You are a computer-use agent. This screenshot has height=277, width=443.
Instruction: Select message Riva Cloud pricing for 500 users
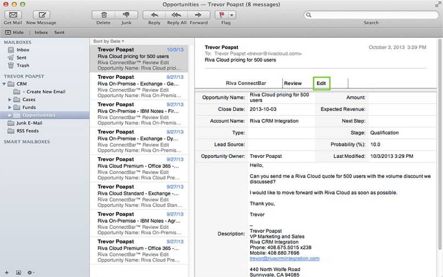pos(139,59)
